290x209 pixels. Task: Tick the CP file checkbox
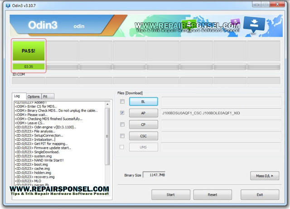coord(122,125)
